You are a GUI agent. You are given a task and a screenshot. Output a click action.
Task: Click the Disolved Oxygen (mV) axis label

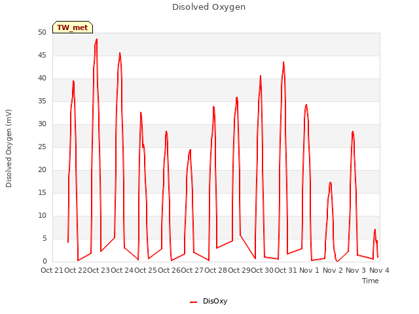[x=9, y=148]
